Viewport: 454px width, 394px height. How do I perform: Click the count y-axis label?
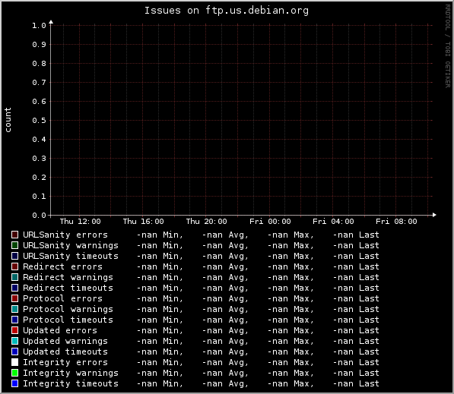pos(8,120)
